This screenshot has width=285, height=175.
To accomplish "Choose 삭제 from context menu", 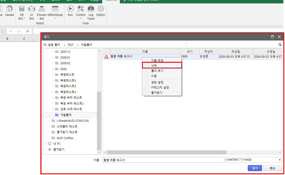I will pos(162,65).
